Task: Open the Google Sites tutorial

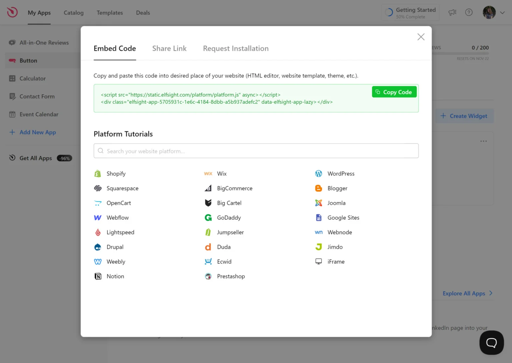Action: [x=343, y=218]
